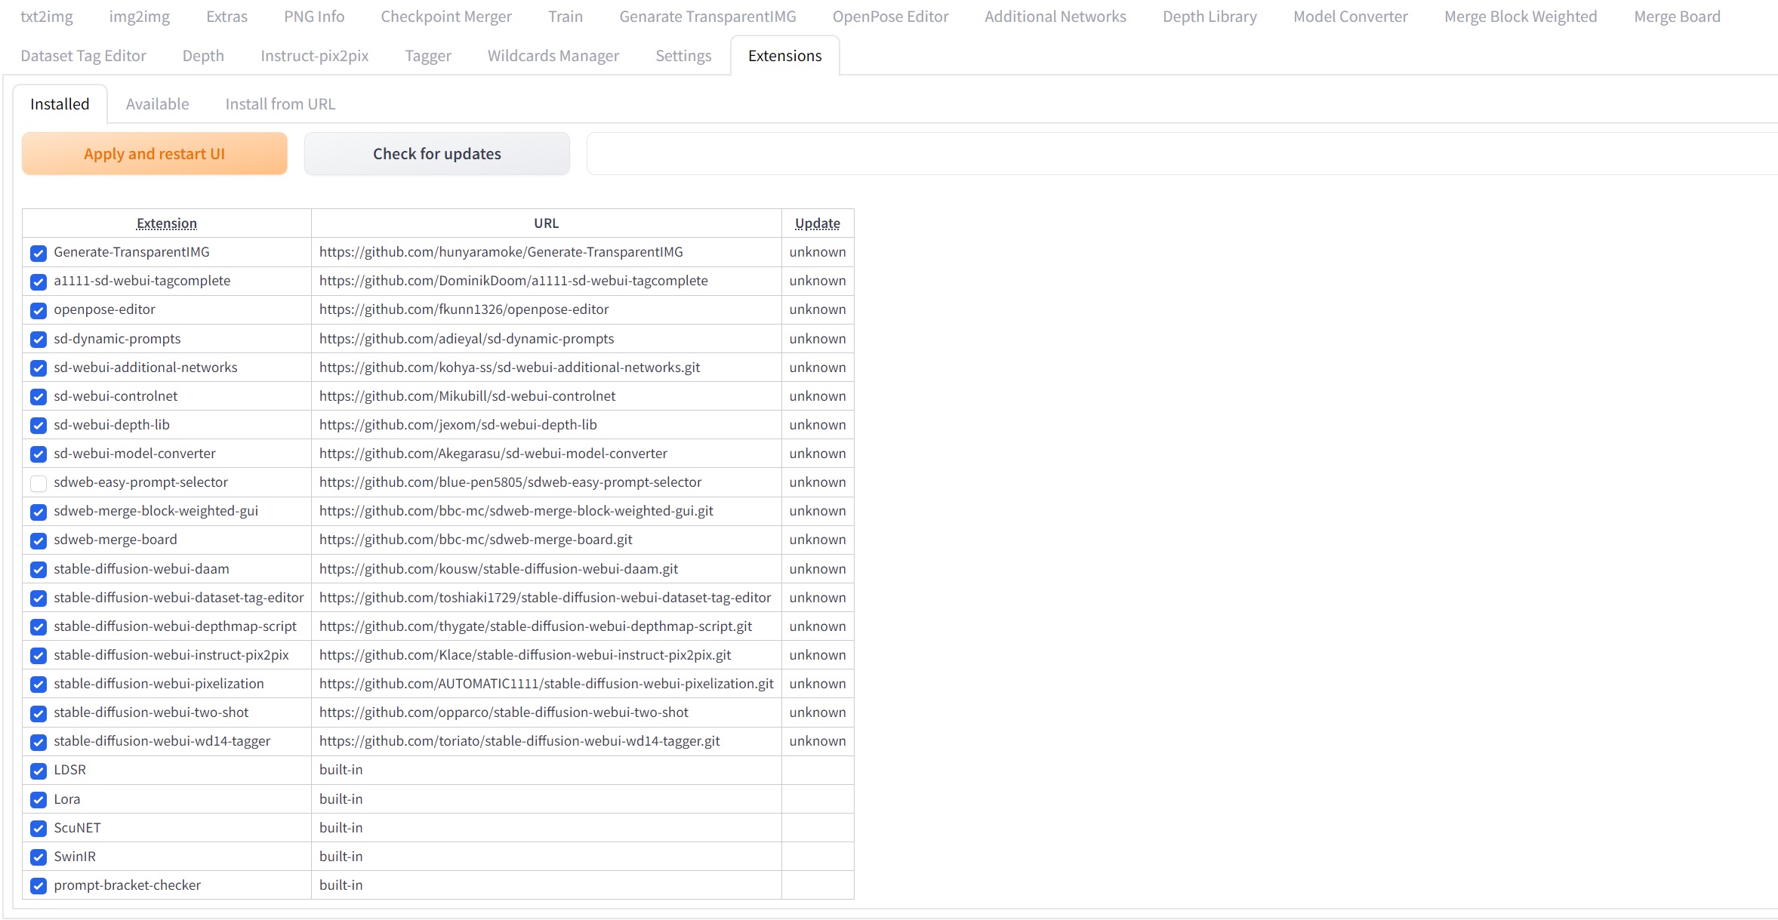Screen dimensions: 1778x920
Task: Open the Install from URL tab
Action: 280,104
